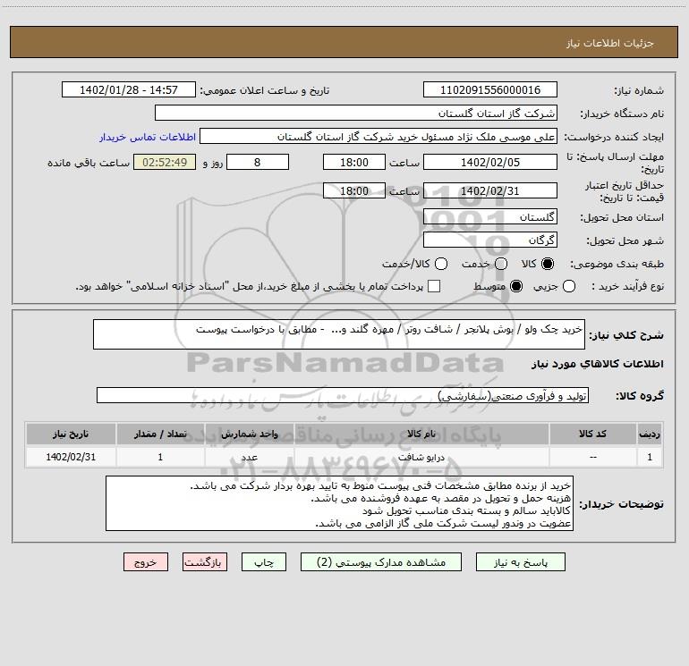Click the توضیحات خریدار label
This screenshot has height=666, width=689.
tap(621, 504)
